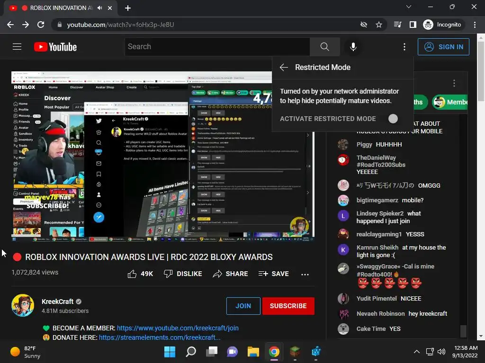
Task: Click the address bar URL
Action: 120,25
